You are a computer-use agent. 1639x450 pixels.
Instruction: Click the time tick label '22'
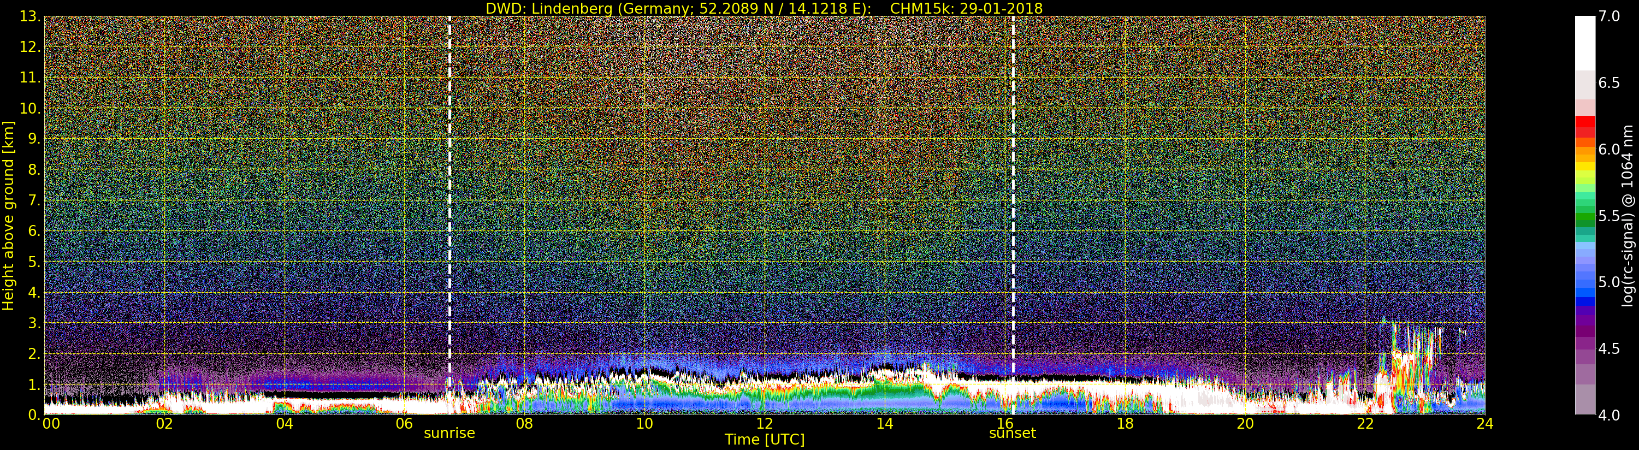click(x=1365, y=424)
